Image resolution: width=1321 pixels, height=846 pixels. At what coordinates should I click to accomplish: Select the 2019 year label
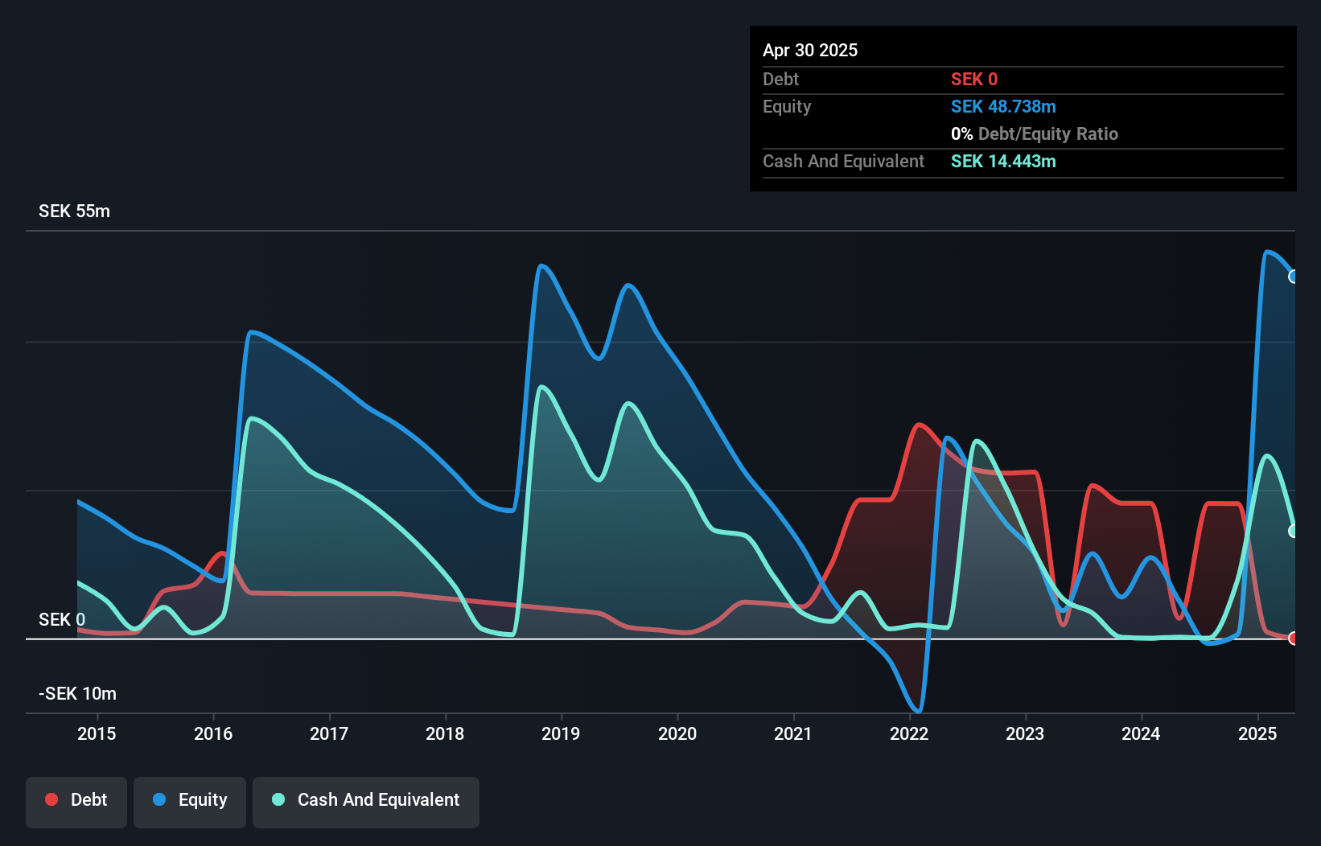562,734
